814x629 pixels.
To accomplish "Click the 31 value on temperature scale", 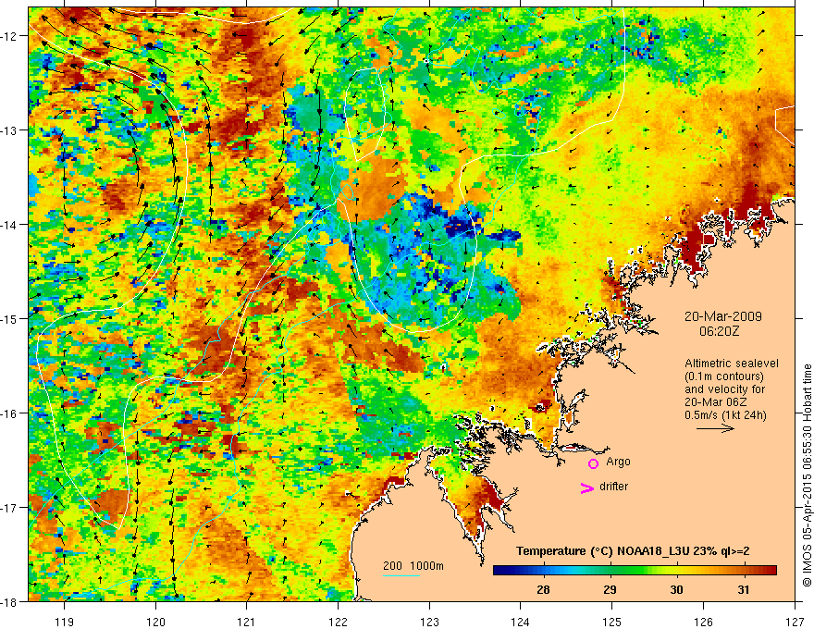I will tap(744, 590).
